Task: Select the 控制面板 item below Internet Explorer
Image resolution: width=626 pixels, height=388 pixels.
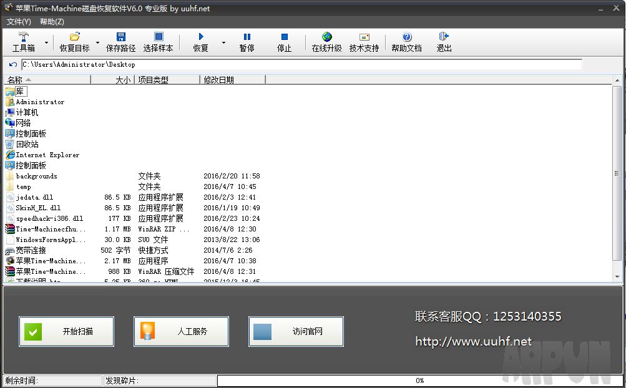Action: click(26, 165)
